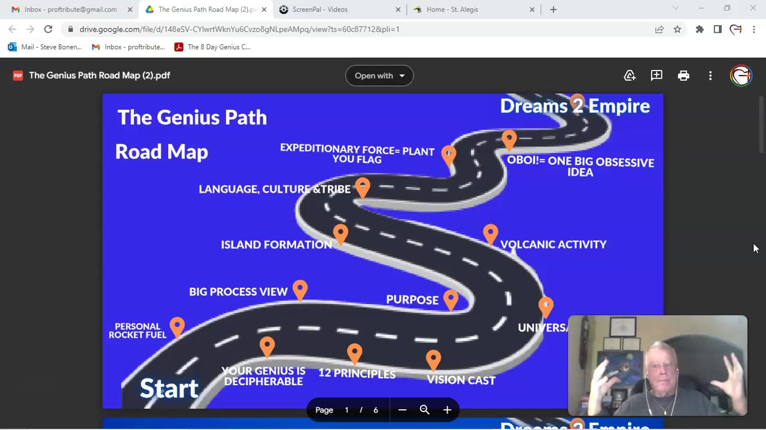
Task: Click the address bar URL field
Action: pos(359,29)
